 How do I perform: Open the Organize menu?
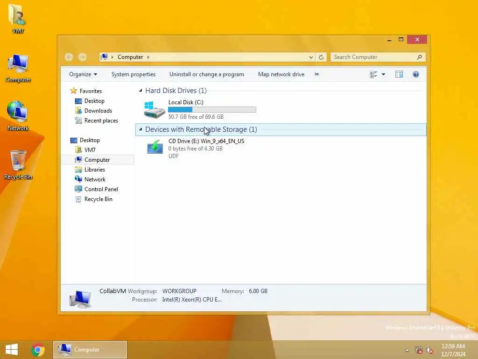pyautogui.click(x=83, y=74)
